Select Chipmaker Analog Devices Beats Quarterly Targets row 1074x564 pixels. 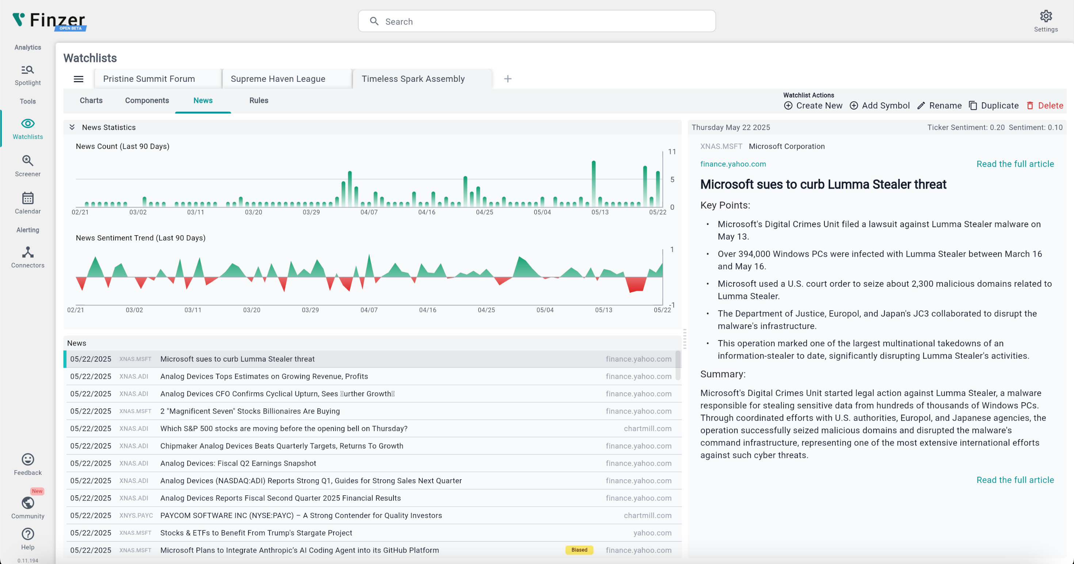click(373, 446)
